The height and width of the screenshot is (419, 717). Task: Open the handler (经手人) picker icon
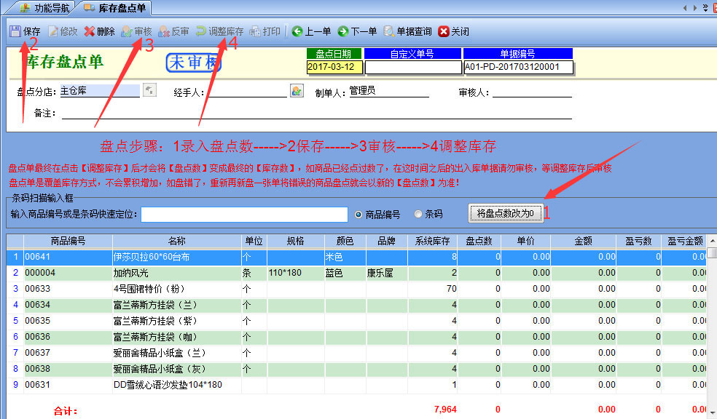tap(297, 91)
